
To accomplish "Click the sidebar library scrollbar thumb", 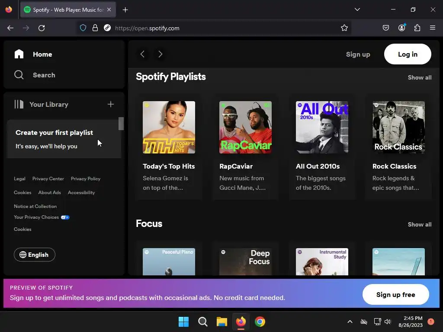I will pyautogui.click(x=121, y=124).
